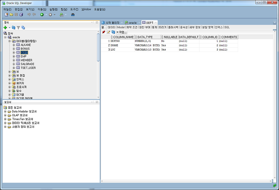Select the TimesTen 보고서 item

coord(22,119)
